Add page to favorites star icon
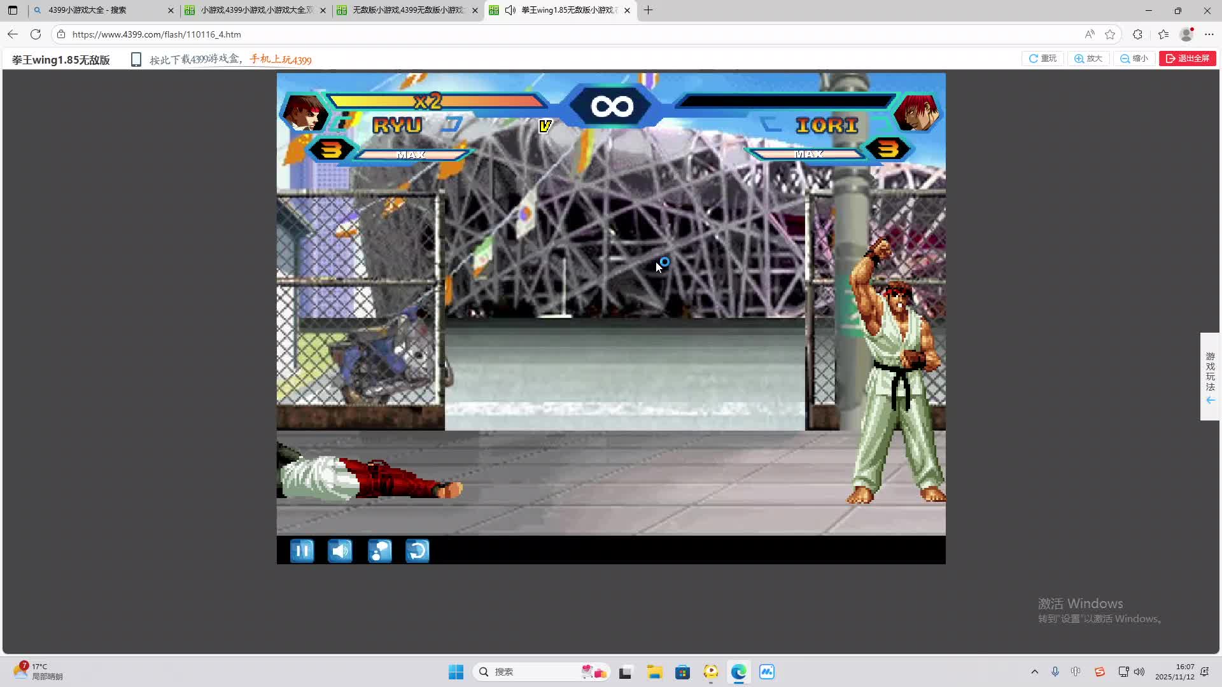 pos(1110,34)
